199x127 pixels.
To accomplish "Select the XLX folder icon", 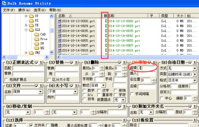I will [31, 30].
